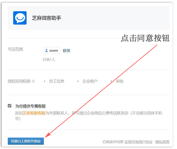177x149 pixels.
Task: Click the 已选1人 text
Action: point(49,59)
